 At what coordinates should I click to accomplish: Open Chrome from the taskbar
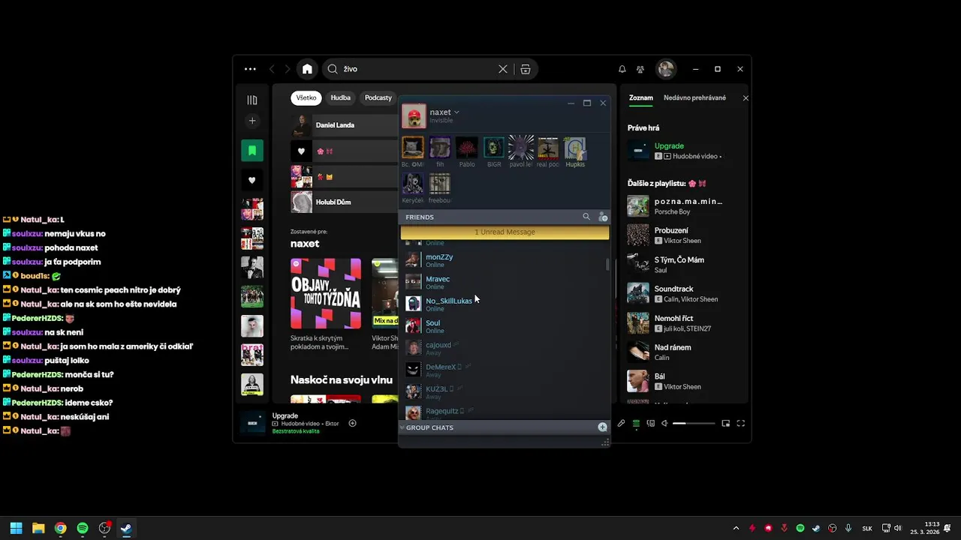click(x=60, y=528)
